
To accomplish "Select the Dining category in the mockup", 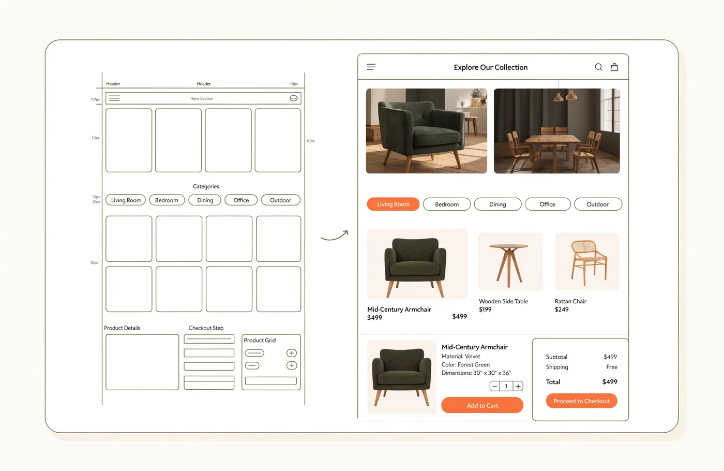I will (497, 204).
